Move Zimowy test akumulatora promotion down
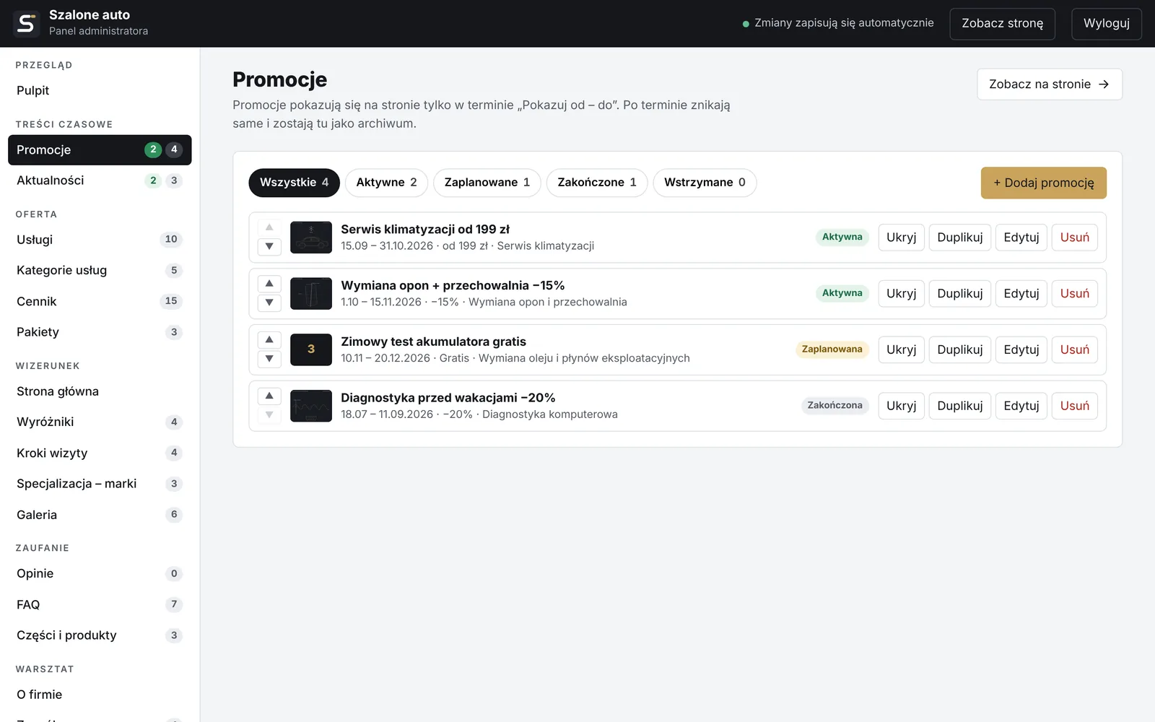The width and height of the screenshot is (1155, 722). click(x=269, y=359)
